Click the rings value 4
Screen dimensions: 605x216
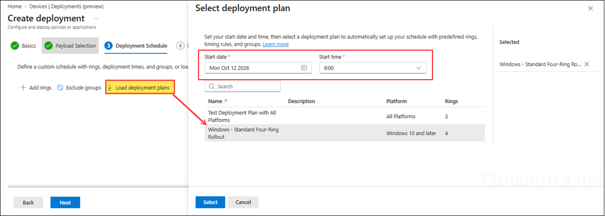(x=447, y=133)
